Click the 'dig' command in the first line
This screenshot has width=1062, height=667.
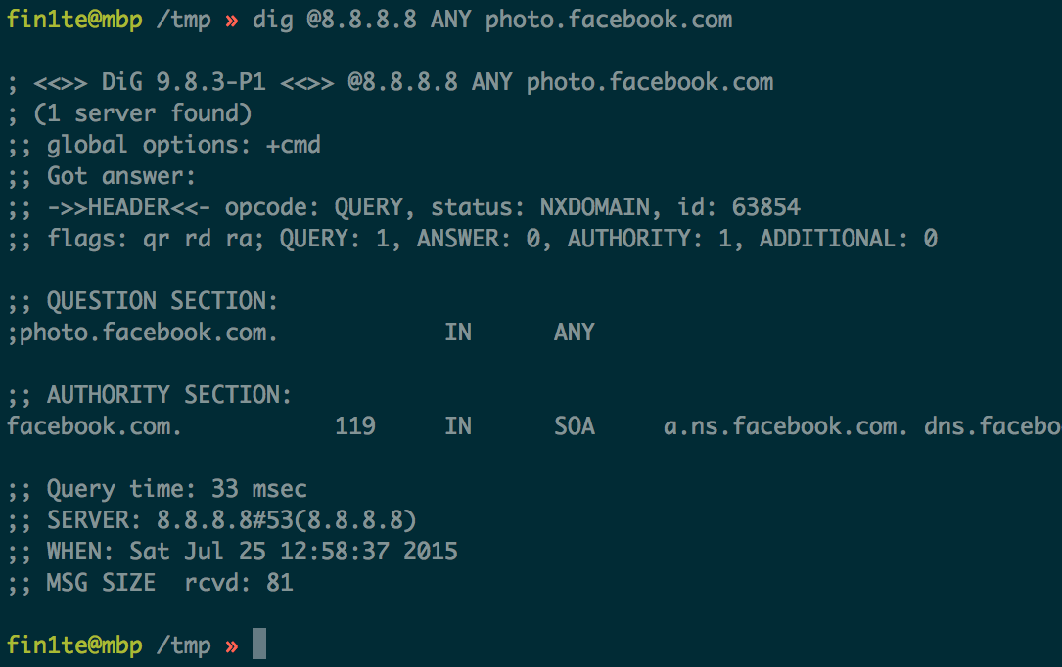point(272,21)
